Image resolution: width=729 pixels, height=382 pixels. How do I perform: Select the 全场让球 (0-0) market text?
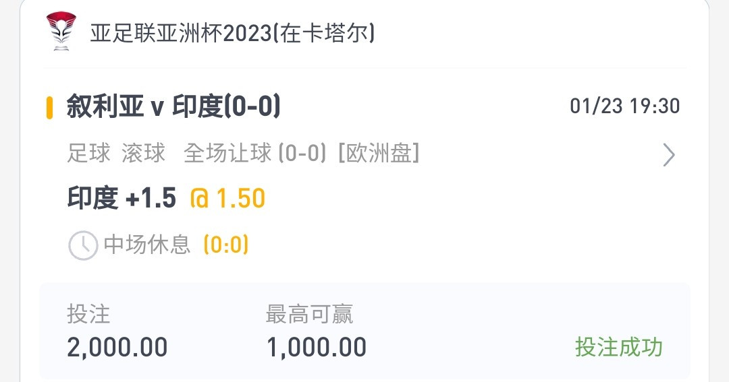[x=254, y=153]
